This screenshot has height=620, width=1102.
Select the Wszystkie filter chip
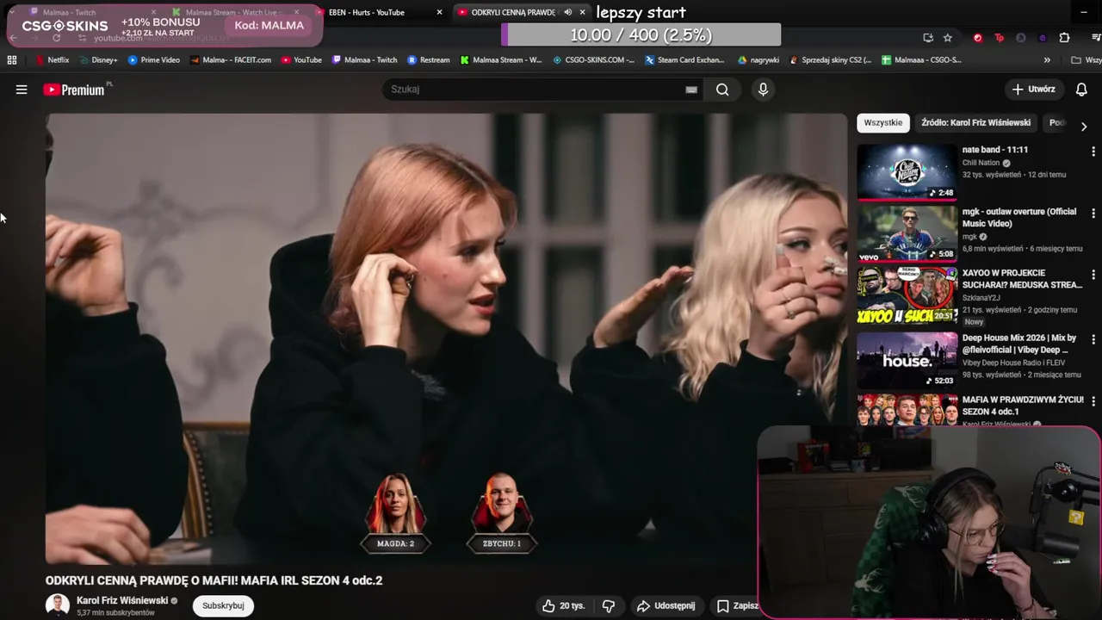pyautogui.click(x=882, y=122)
